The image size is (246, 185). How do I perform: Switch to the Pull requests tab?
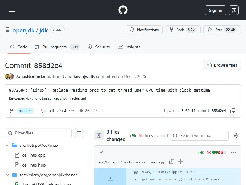pyautogui.click(x=57, y=47)
